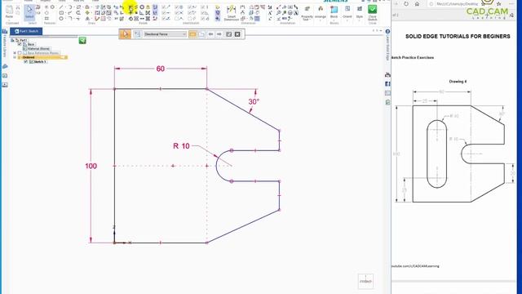Viewport: 522px width, 294px height.
Task: Pick the Rectangle tool in Draw group
Action: point(61,13)
